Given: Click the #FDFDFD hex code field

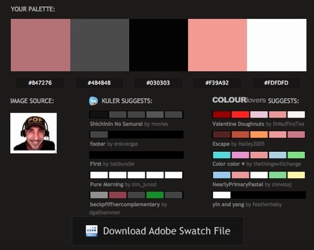Looking at the screenshot, I should click(x=276, y=83).
